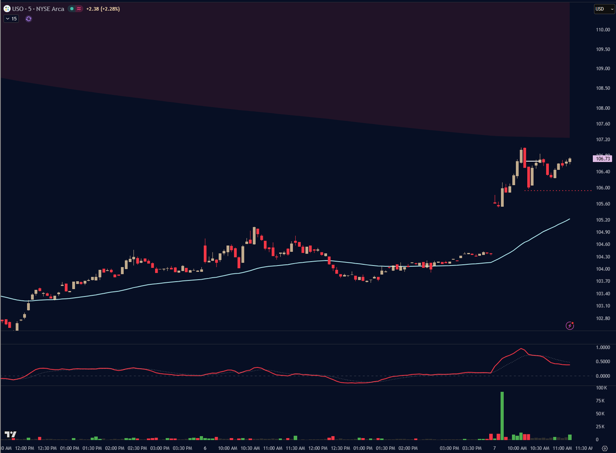The height and width of the screenshot is (453, 616).
Task: Click the 0.0000 oscillator scale label
Action: pyautogui.click(x=603, y=376)
